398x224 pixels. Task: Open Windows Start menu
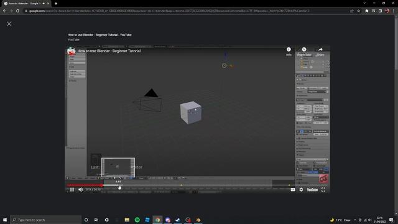(x=5, y=220)
